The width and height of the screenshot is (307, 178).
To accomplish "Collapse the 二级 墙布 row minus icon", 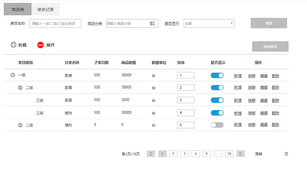I will point(20,125).
